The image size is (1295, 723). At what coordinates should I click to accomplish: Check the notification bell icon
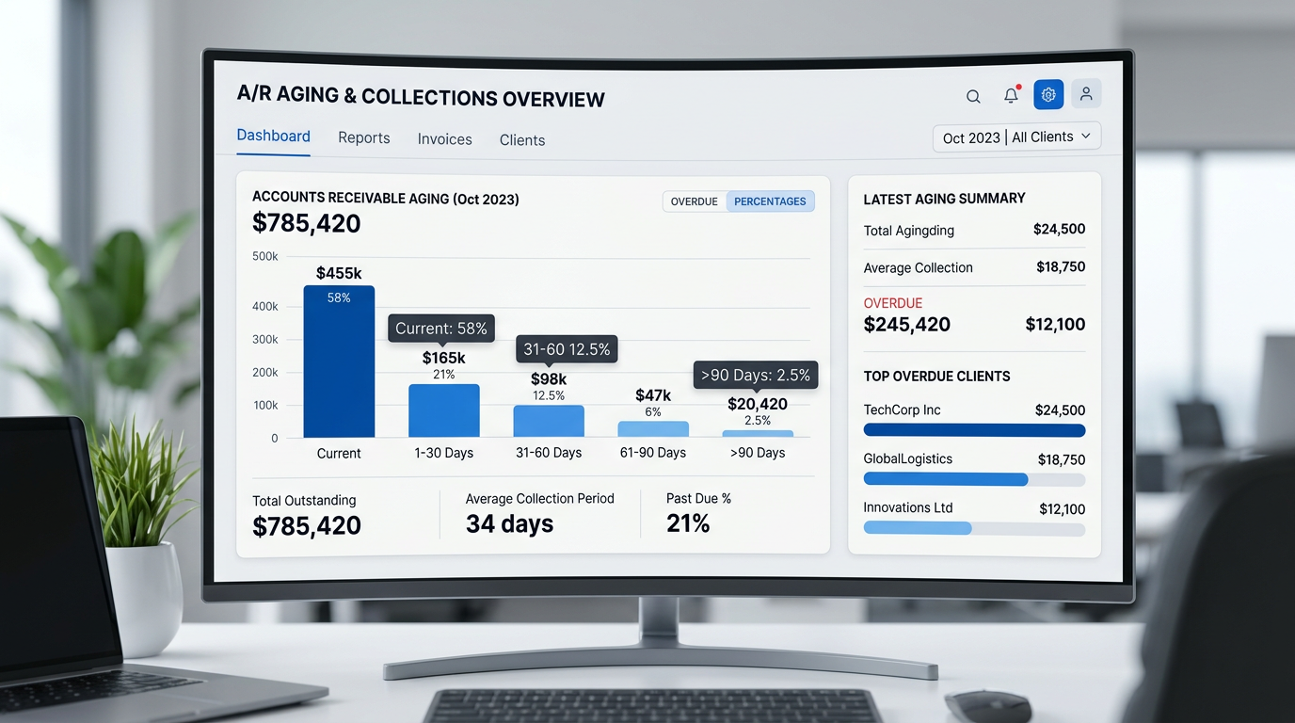1012,95
